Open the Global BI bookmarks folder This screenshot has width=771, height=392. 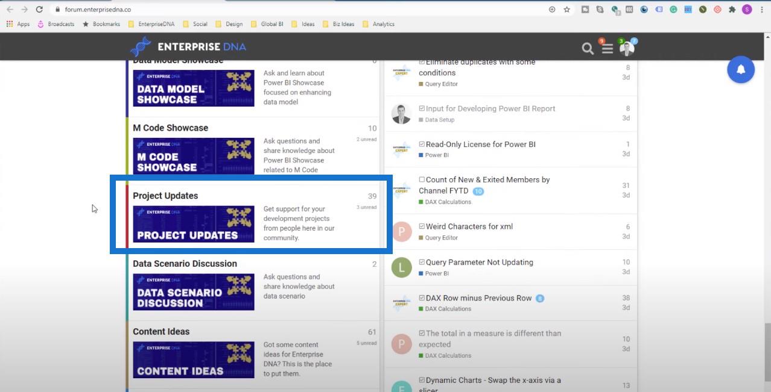tap(267, 24)
